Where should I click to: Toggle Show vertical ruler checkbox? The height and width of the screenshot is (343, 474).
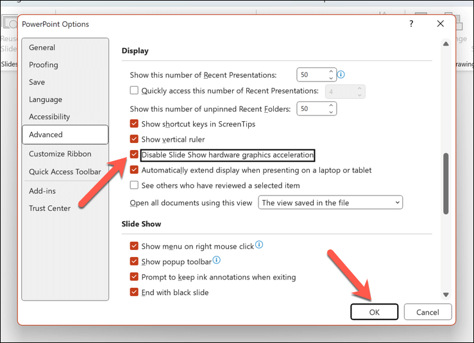134,139
